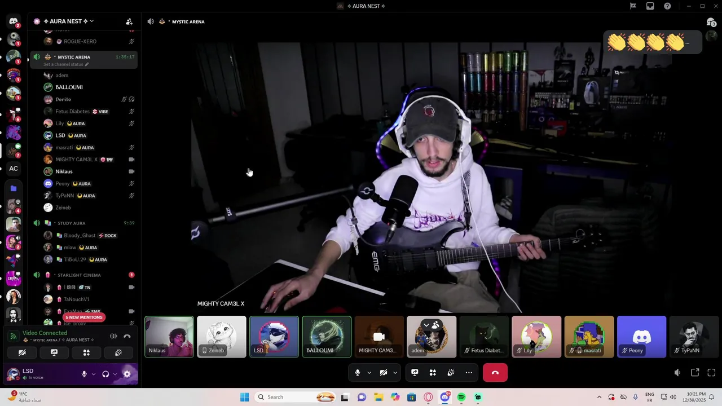Select Zeineb participant tile
The height and width of the screenshot is (406, 722).
(x=222, y=337)
